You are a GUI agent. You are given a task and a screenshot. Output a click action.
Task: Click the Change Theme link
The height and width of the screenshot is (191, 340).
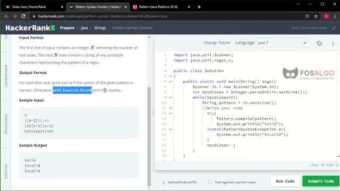(217, 43)
